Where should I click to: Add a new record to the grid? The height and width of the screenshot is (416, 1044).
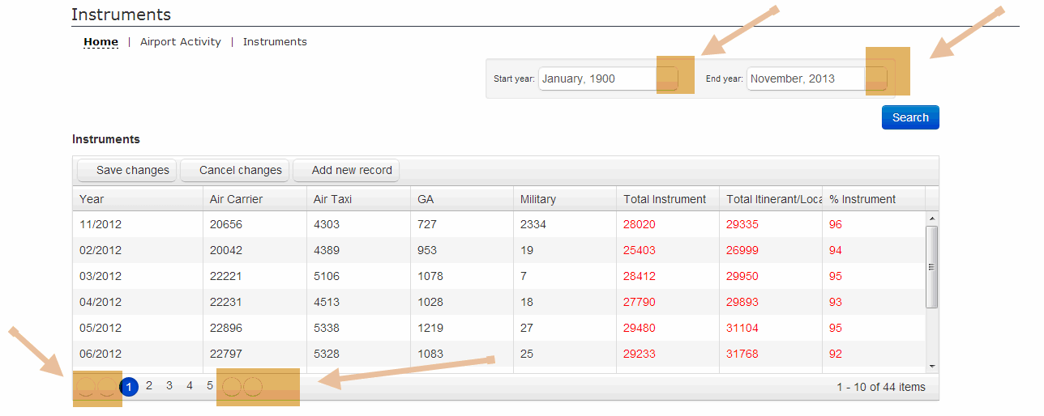pos(346,170)
